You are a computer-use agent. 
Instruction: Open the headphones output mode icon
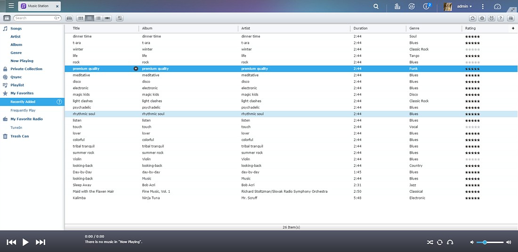point(450,243)
